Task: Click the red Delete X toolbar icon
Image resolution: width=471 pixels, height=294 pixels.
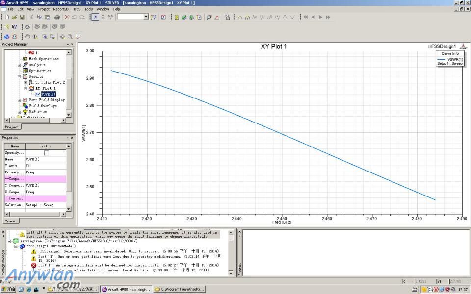Action: [x=67, y=17]
